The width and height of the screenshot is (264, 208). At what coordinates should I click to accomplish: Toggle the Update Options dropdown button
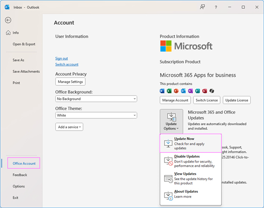(171, 121)
